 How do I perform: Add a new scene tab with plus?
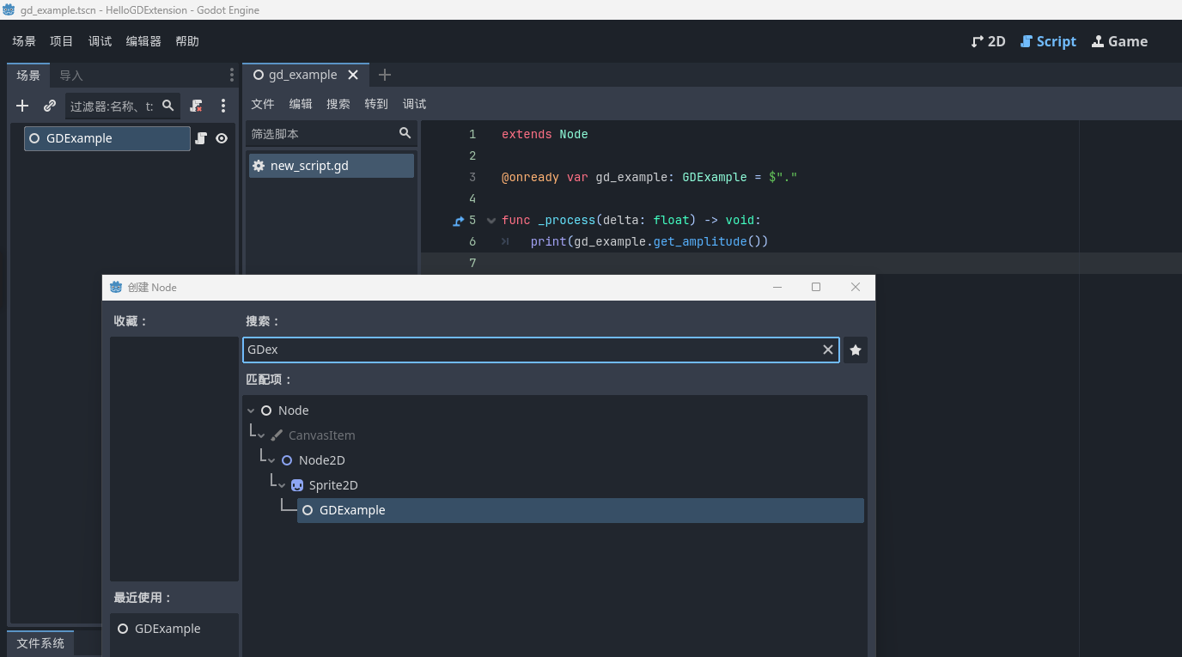click(x=385, y=75)
